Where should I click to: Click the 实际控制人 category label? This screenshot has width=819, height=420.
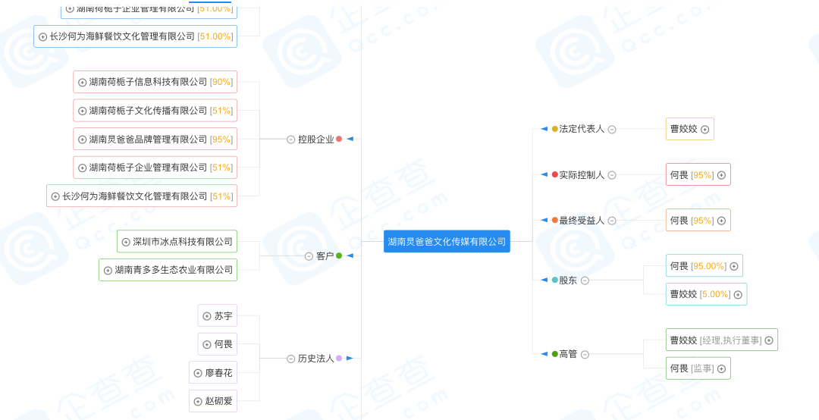pos(582,175)
